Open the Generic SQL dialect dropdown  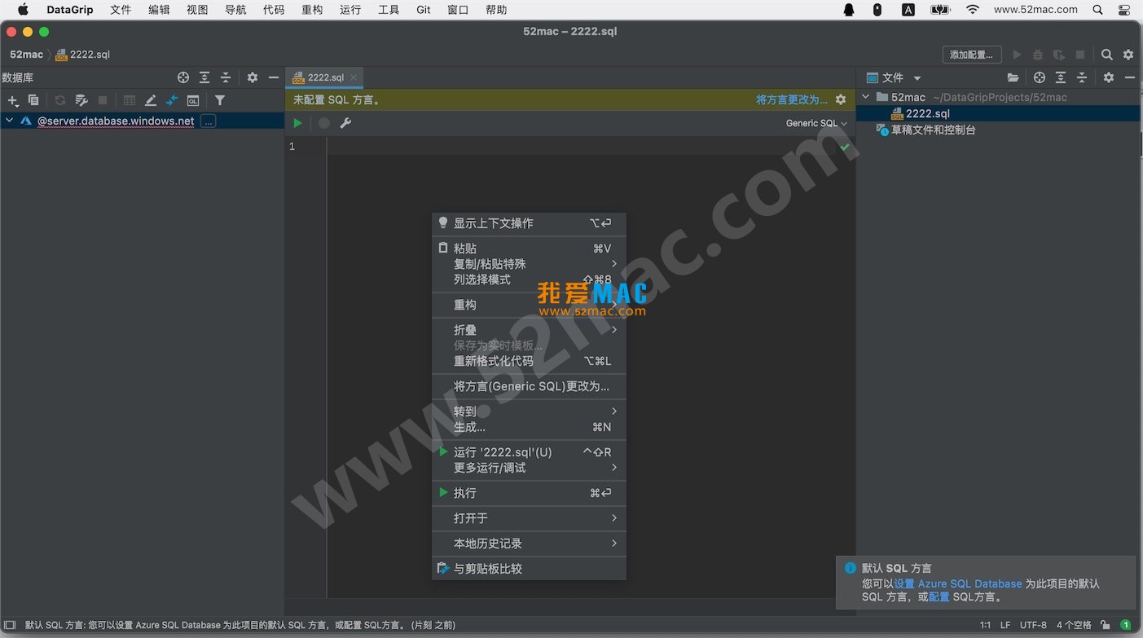[815, 123]
